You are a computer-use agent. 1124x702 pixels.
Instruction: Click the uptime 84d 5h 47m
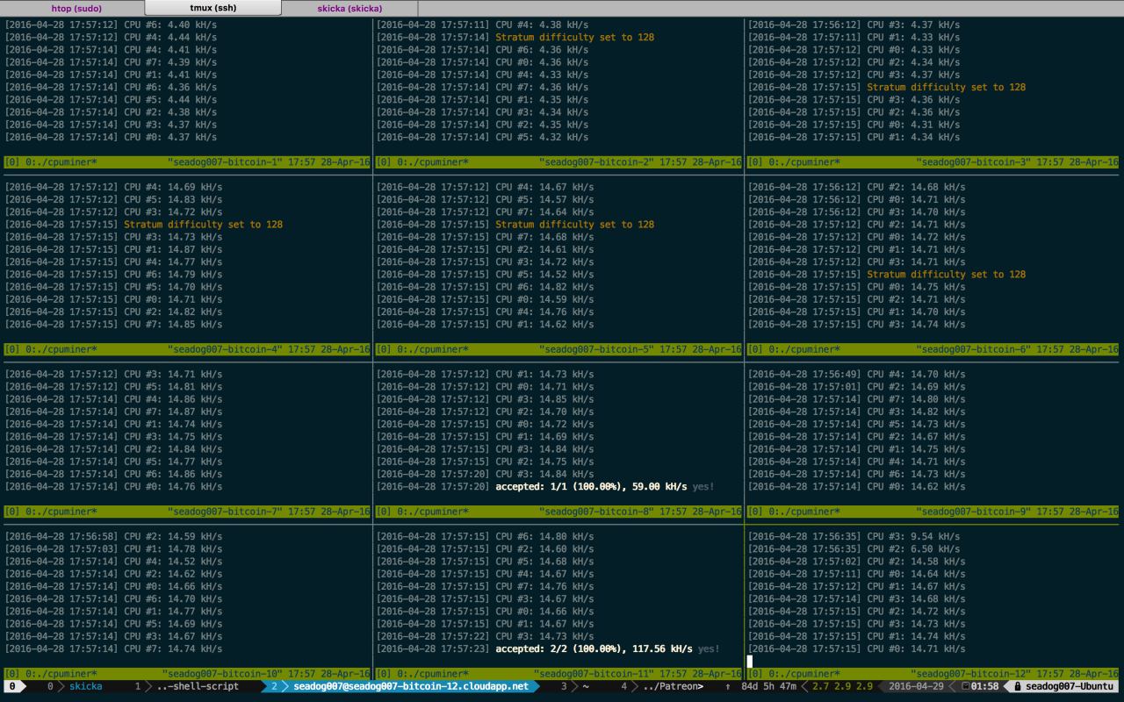click(768, 686)
